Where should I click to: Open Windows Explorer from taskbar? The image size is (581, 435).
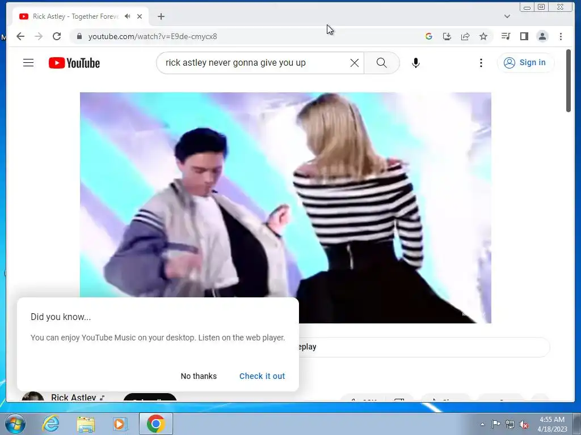pos(86,424)
